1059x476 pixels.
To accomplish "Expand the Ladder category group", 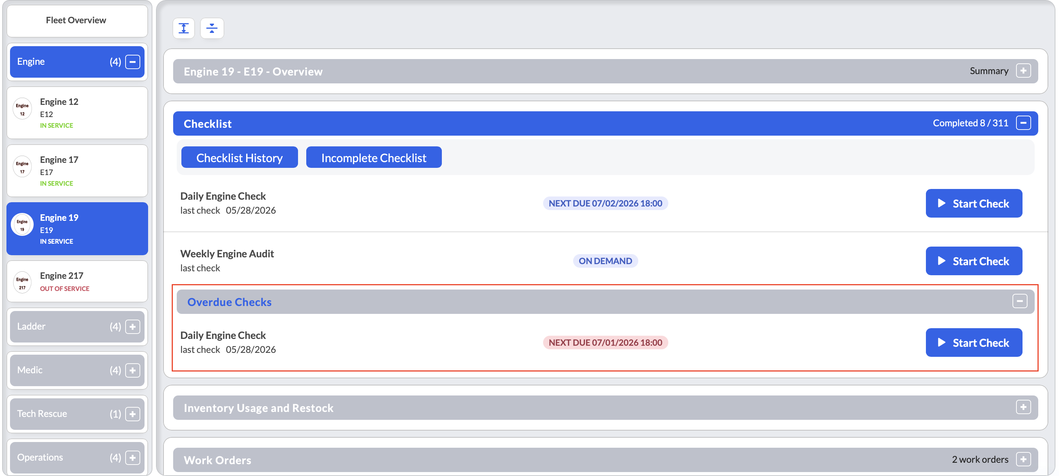I will click(x=132, y=327).
